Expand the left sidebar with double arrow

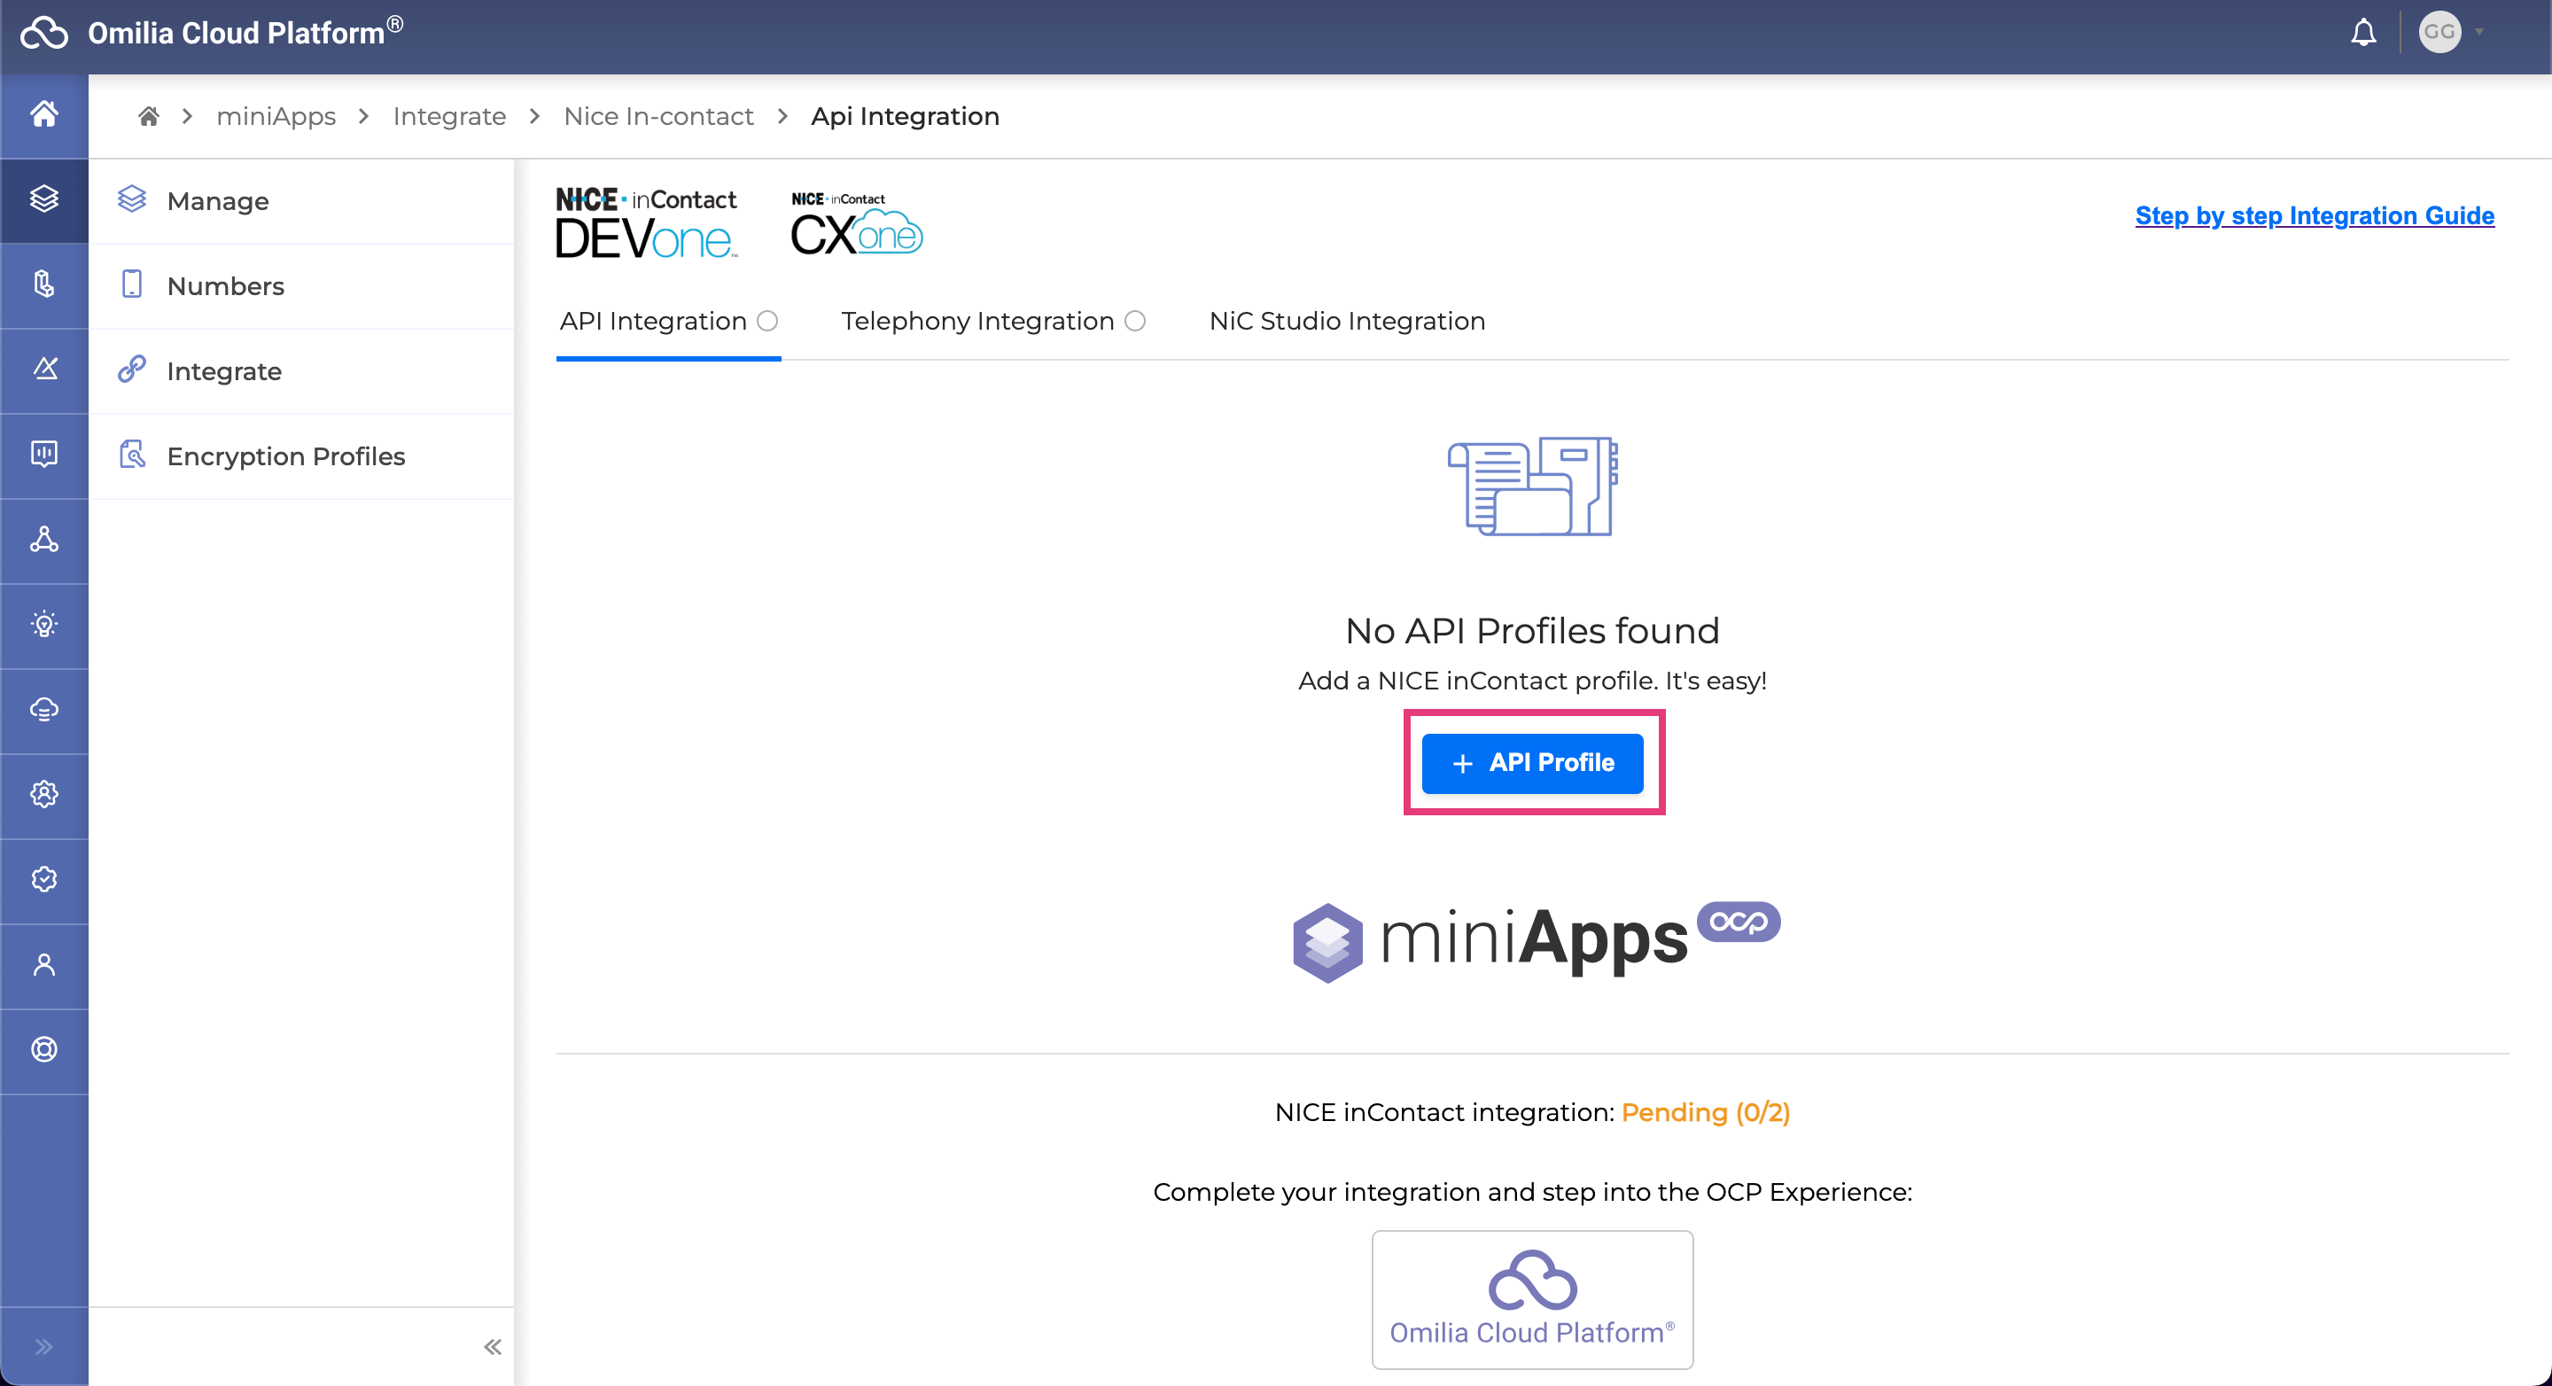click(x=43, y=1346)
